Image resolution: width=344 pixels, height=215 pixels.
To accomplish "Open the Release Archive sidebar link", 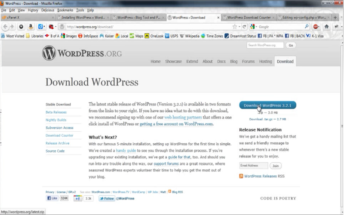I will pyautogui.click(x=58, y=143).
